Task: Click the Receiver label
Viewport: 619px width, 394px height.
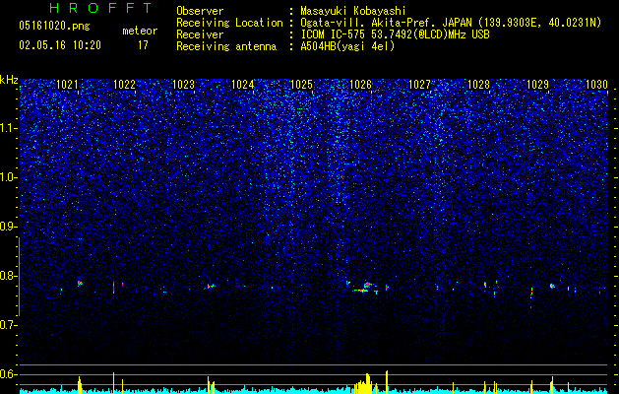Action: click(x=200, y=34)
